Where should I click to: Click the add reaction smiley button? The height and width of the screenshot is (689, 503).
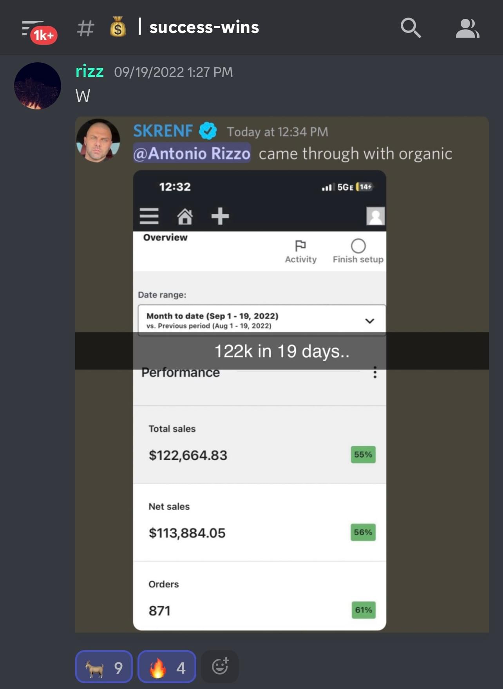pyautogui.click(x=220, y=666)
